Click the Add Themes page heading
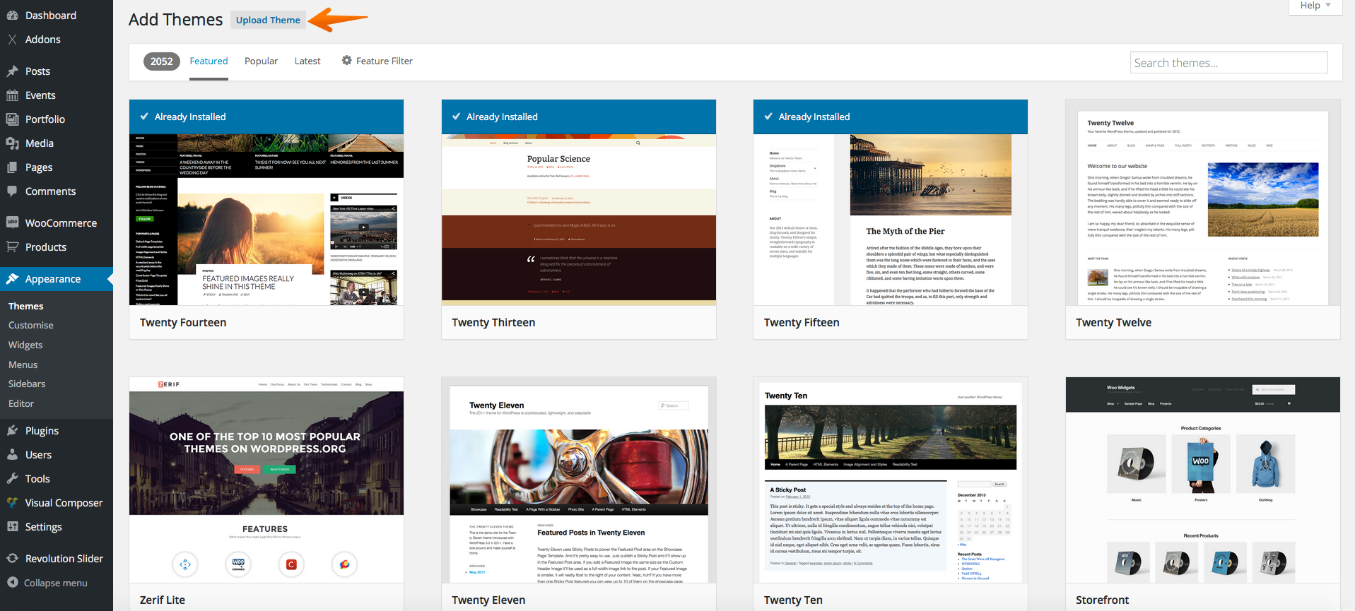This screenshot has width=1355, height=611. point(175,20)
